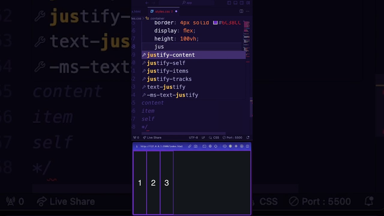Stop Live Server on Port 5500
The image size is (384, 216).
pos(232,137)
